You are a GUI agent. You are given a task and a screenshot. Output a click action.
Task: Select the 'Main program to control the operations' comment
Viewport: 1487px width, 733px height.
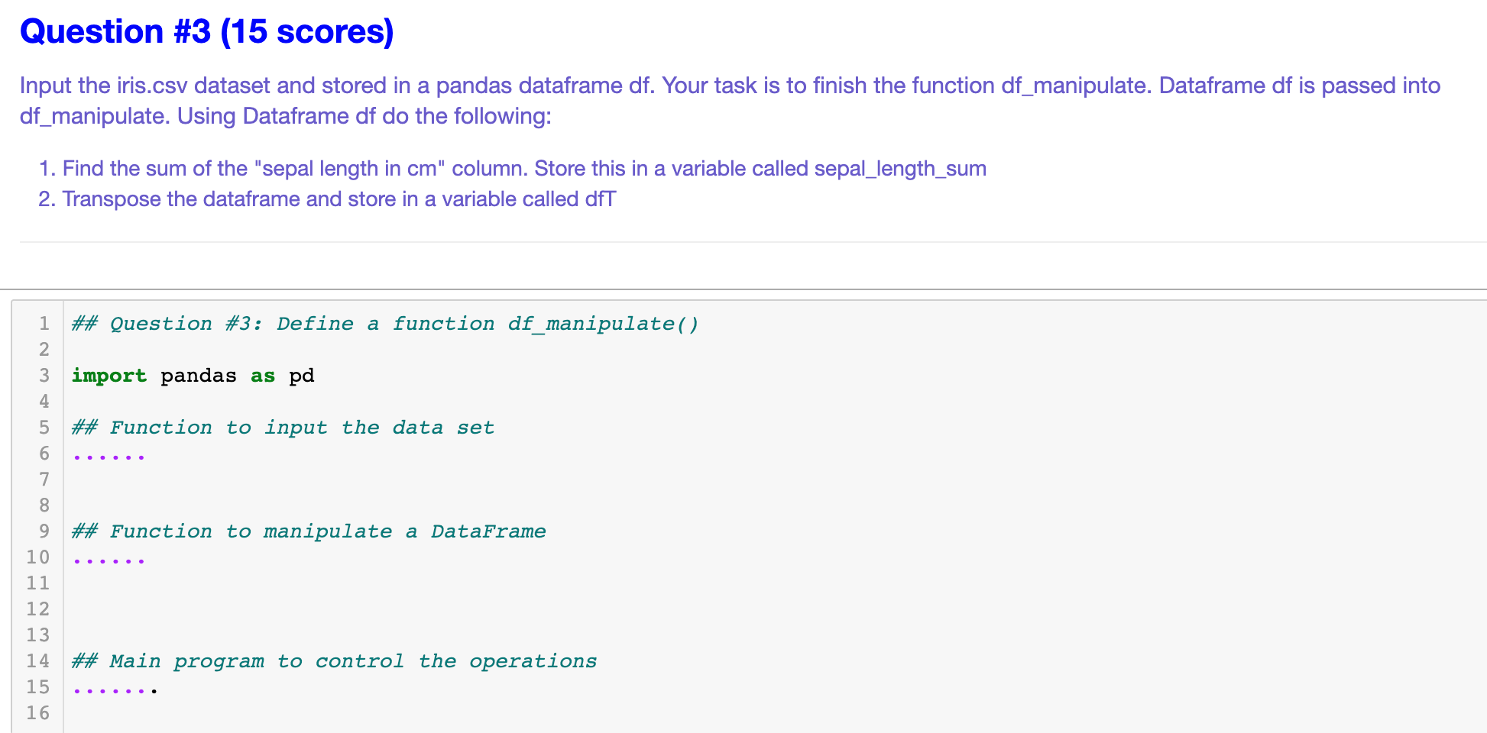(334, 660)
